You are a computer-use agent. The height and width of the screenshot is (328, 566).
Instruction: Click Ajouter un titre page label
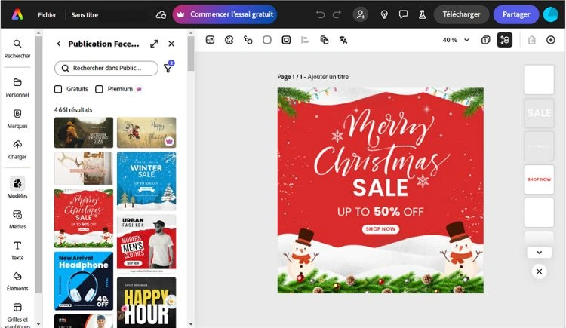tap(328, 77)
